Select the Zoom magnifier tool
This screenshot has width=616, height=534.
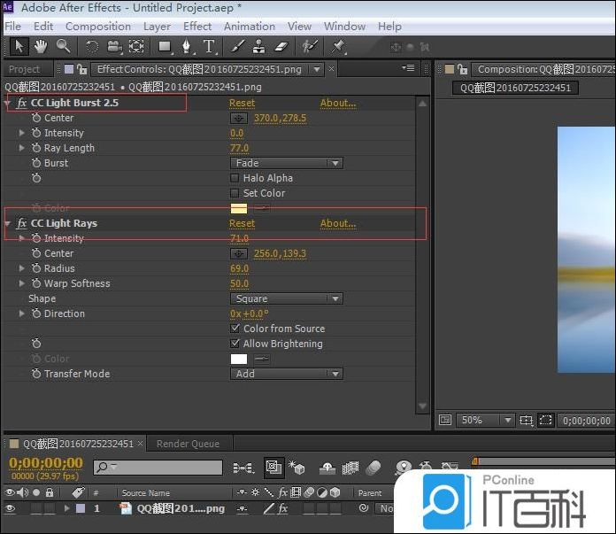[64, 46]
